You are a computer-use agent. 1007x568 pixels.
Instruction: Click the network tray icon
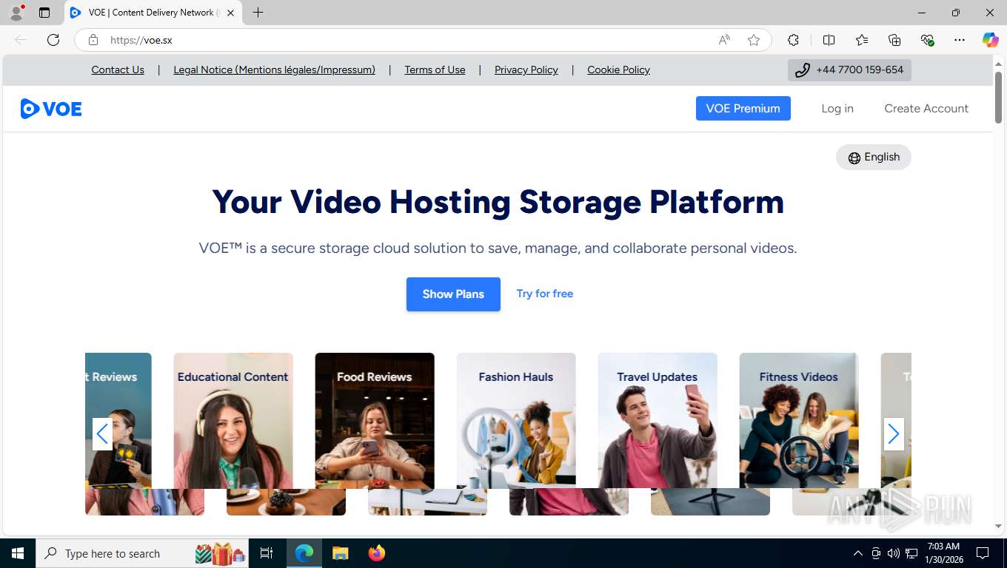[x=911, y=553]
